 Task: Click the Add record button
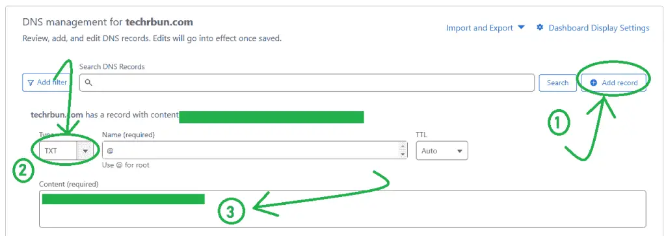point(613,83)
